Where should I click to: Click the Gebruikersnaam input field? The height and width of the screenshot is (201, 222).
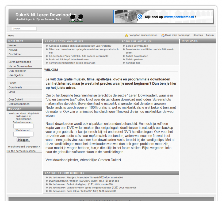pos(24,126)
